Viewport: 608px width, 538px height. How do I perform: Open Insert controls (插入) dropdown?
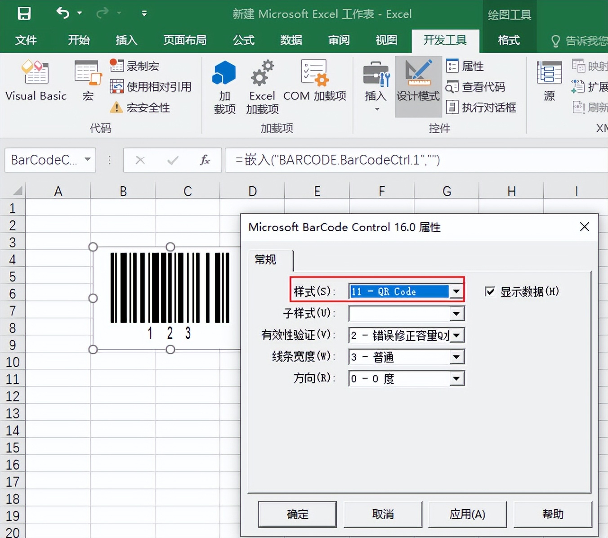[x=376, y=87]
